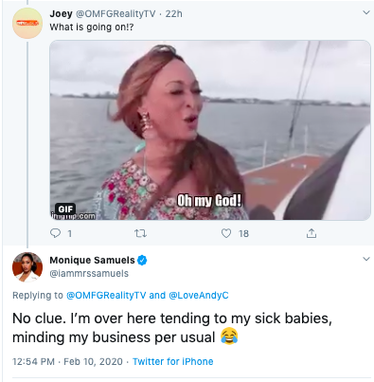
Task: Click Monique Samuels' verified badge
Action: 142,260
